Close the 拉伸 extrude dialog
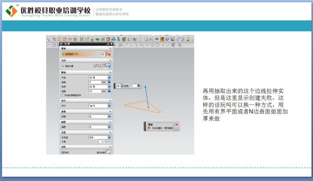Screen dimensions: 313x181 [x=112, y=44]
